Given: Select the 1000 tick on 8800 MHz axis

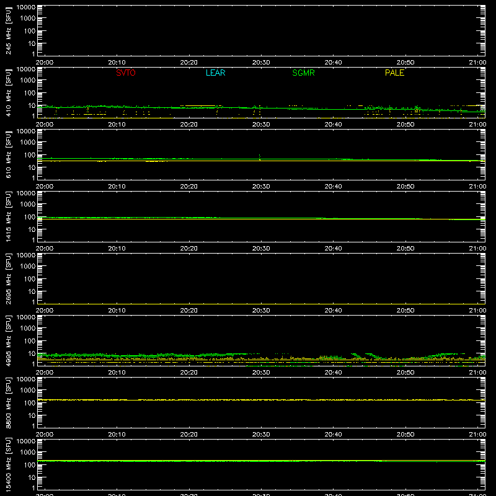Looking at the screenshot, I should pos(28,391).
